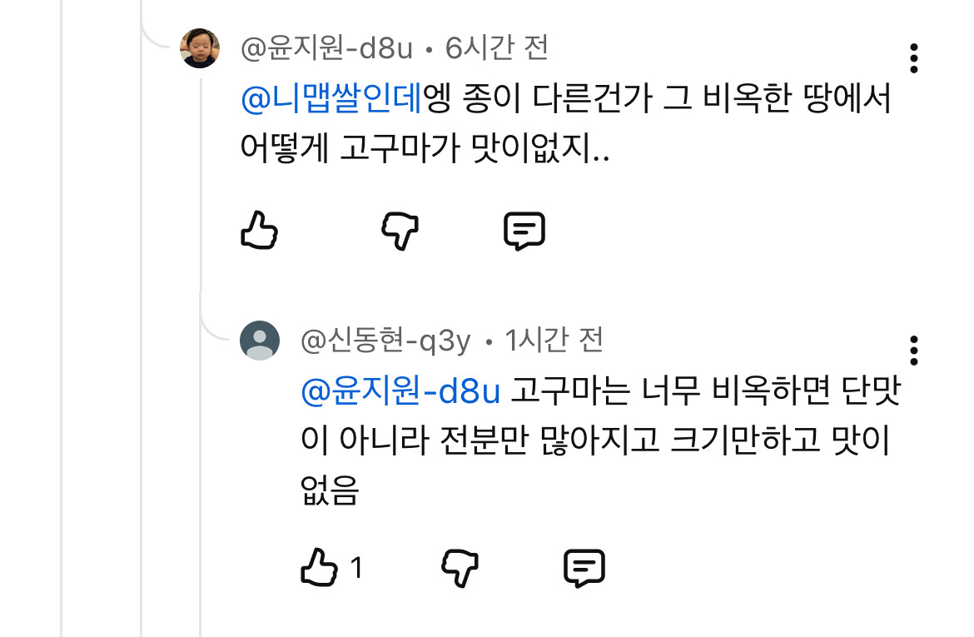The width and height of the screenshot is (974, 637).
Task: Like the reply by @신동현-q3y
Action: tap(319, 567)
